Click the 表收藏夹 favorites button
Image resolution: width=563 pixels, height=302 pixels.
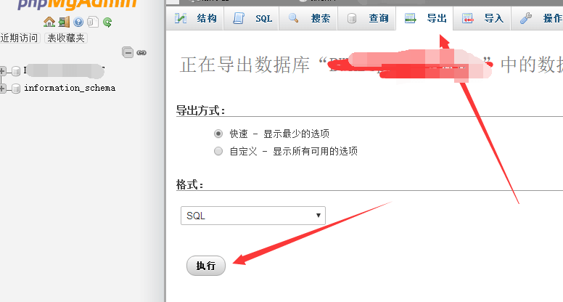click(66, 37)
